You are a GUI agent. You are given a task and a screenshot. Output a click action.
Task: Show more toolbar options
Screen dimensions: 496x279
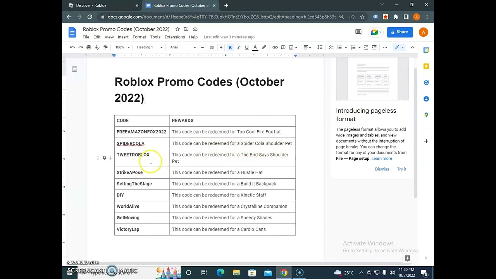coord(385,47)
